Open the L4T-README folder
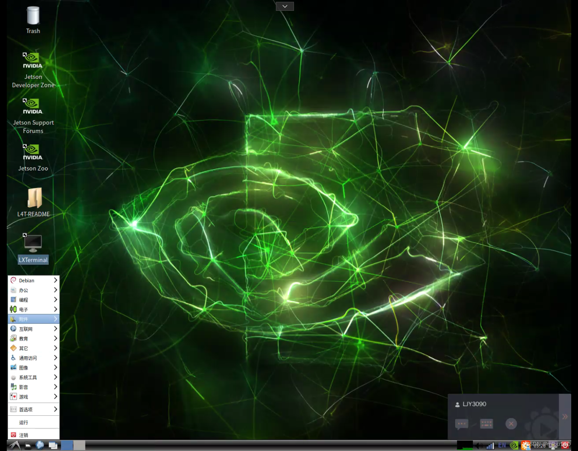578x451 pixels. [x=33, y=202]
